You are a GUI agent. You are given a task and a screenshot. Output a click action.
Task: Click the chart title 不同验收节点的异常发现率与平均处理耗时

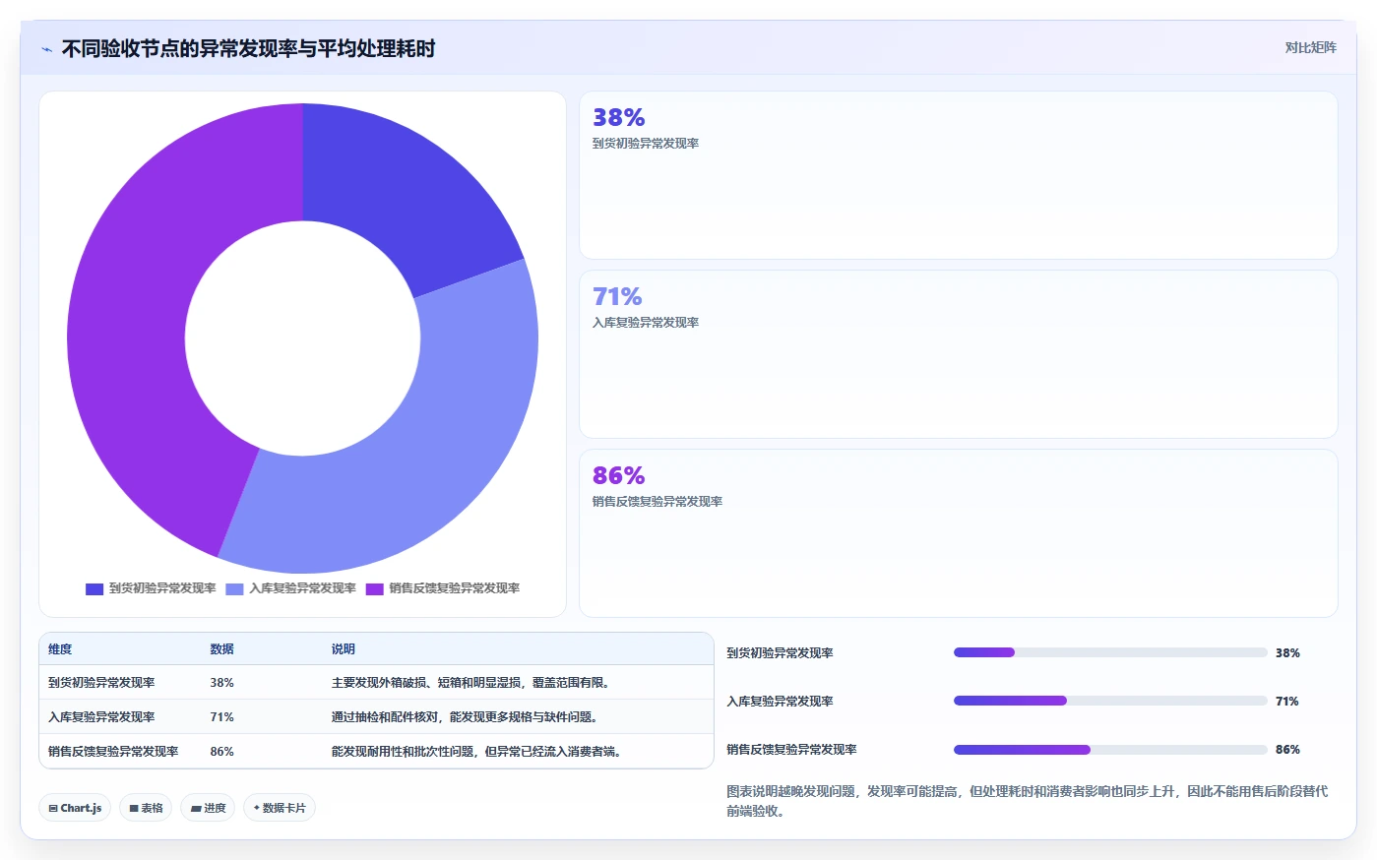[248, 49]
